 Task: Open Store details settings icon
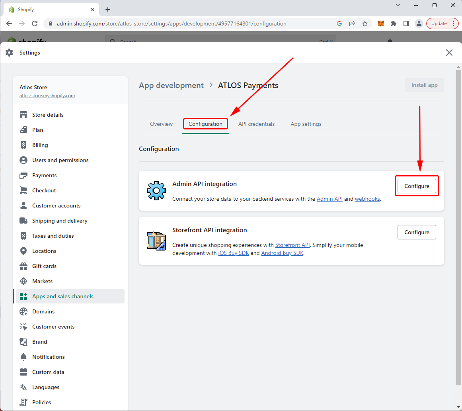pos(23,115)
